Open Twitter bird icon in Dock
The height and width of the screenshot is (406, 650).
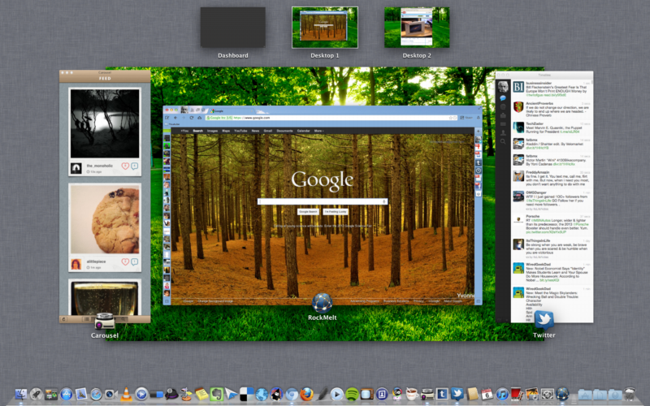coord(457,394)
